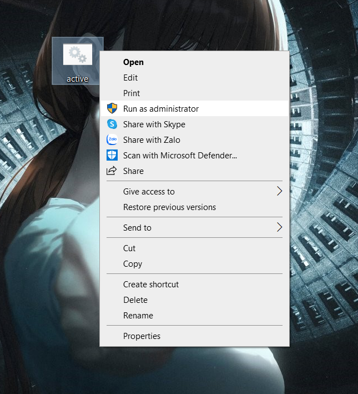
Task: Choose Edit from the context menu
Action: (x=195, y=78)
